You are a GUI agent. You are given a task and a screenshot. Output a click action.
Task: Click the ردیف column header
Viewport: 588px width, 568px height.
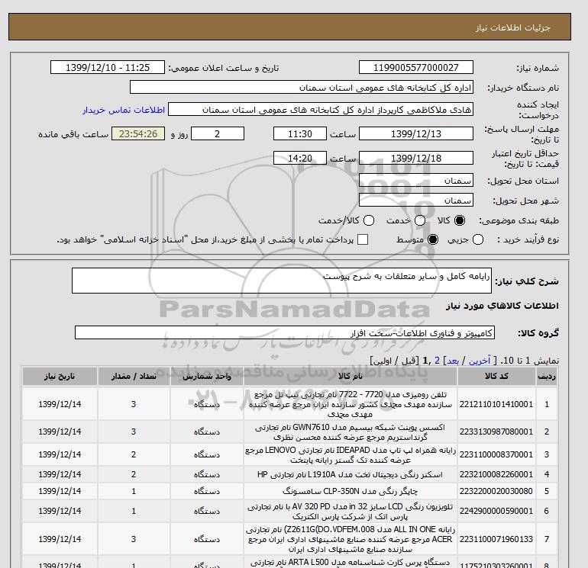pyautogui.click(x=546, y=377)
